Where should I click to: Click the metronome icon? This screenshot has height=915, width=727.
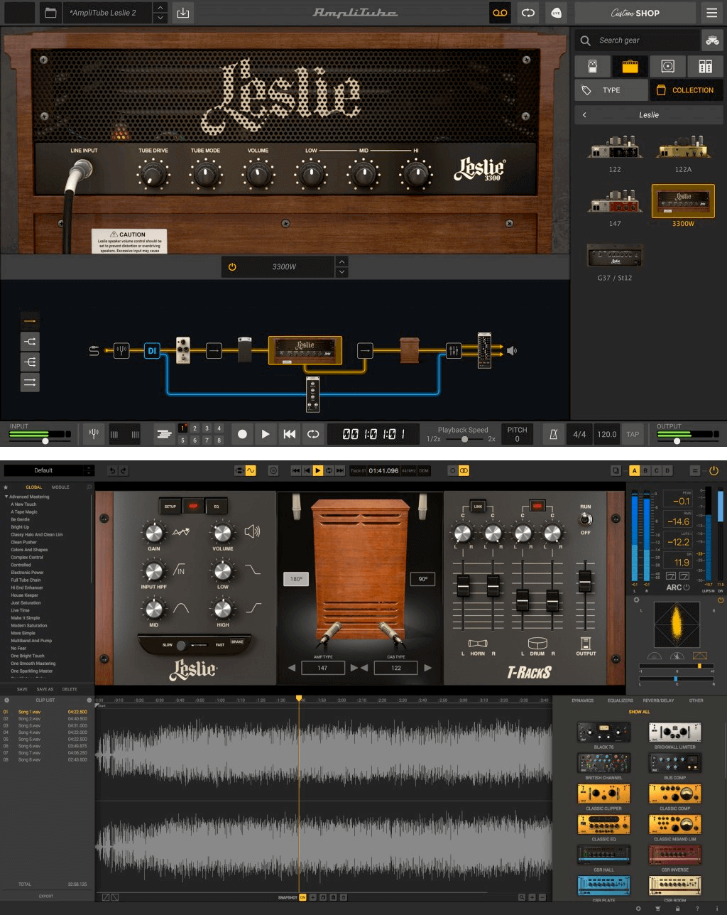click(x=554, y=434)
